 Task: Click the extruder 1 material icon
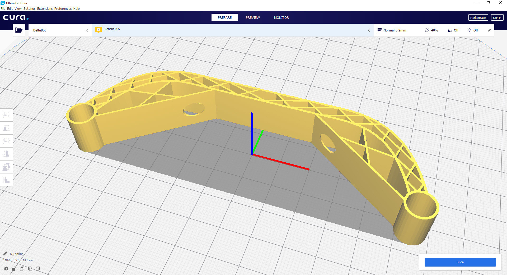98,30
